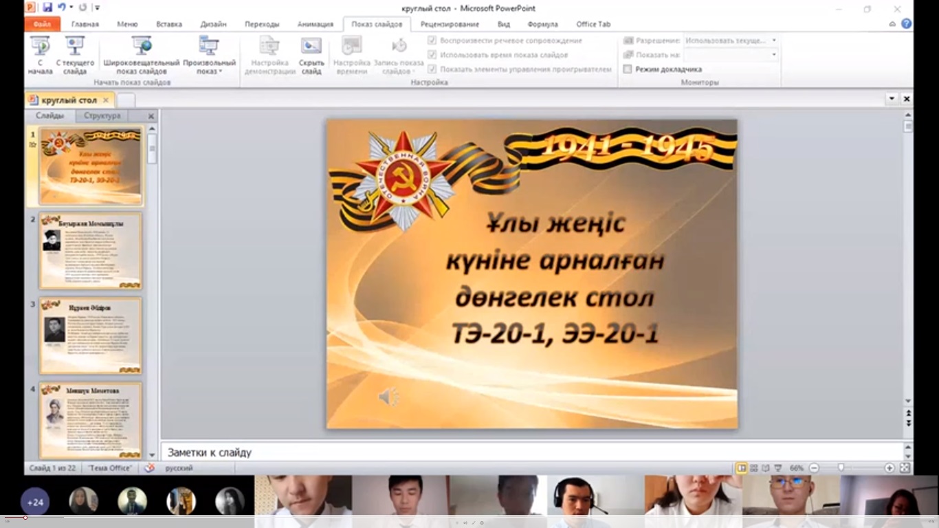The width and height of the screenshot is (939, 528).
Task: Click the new blank document tab button
Action: point(126,100)
